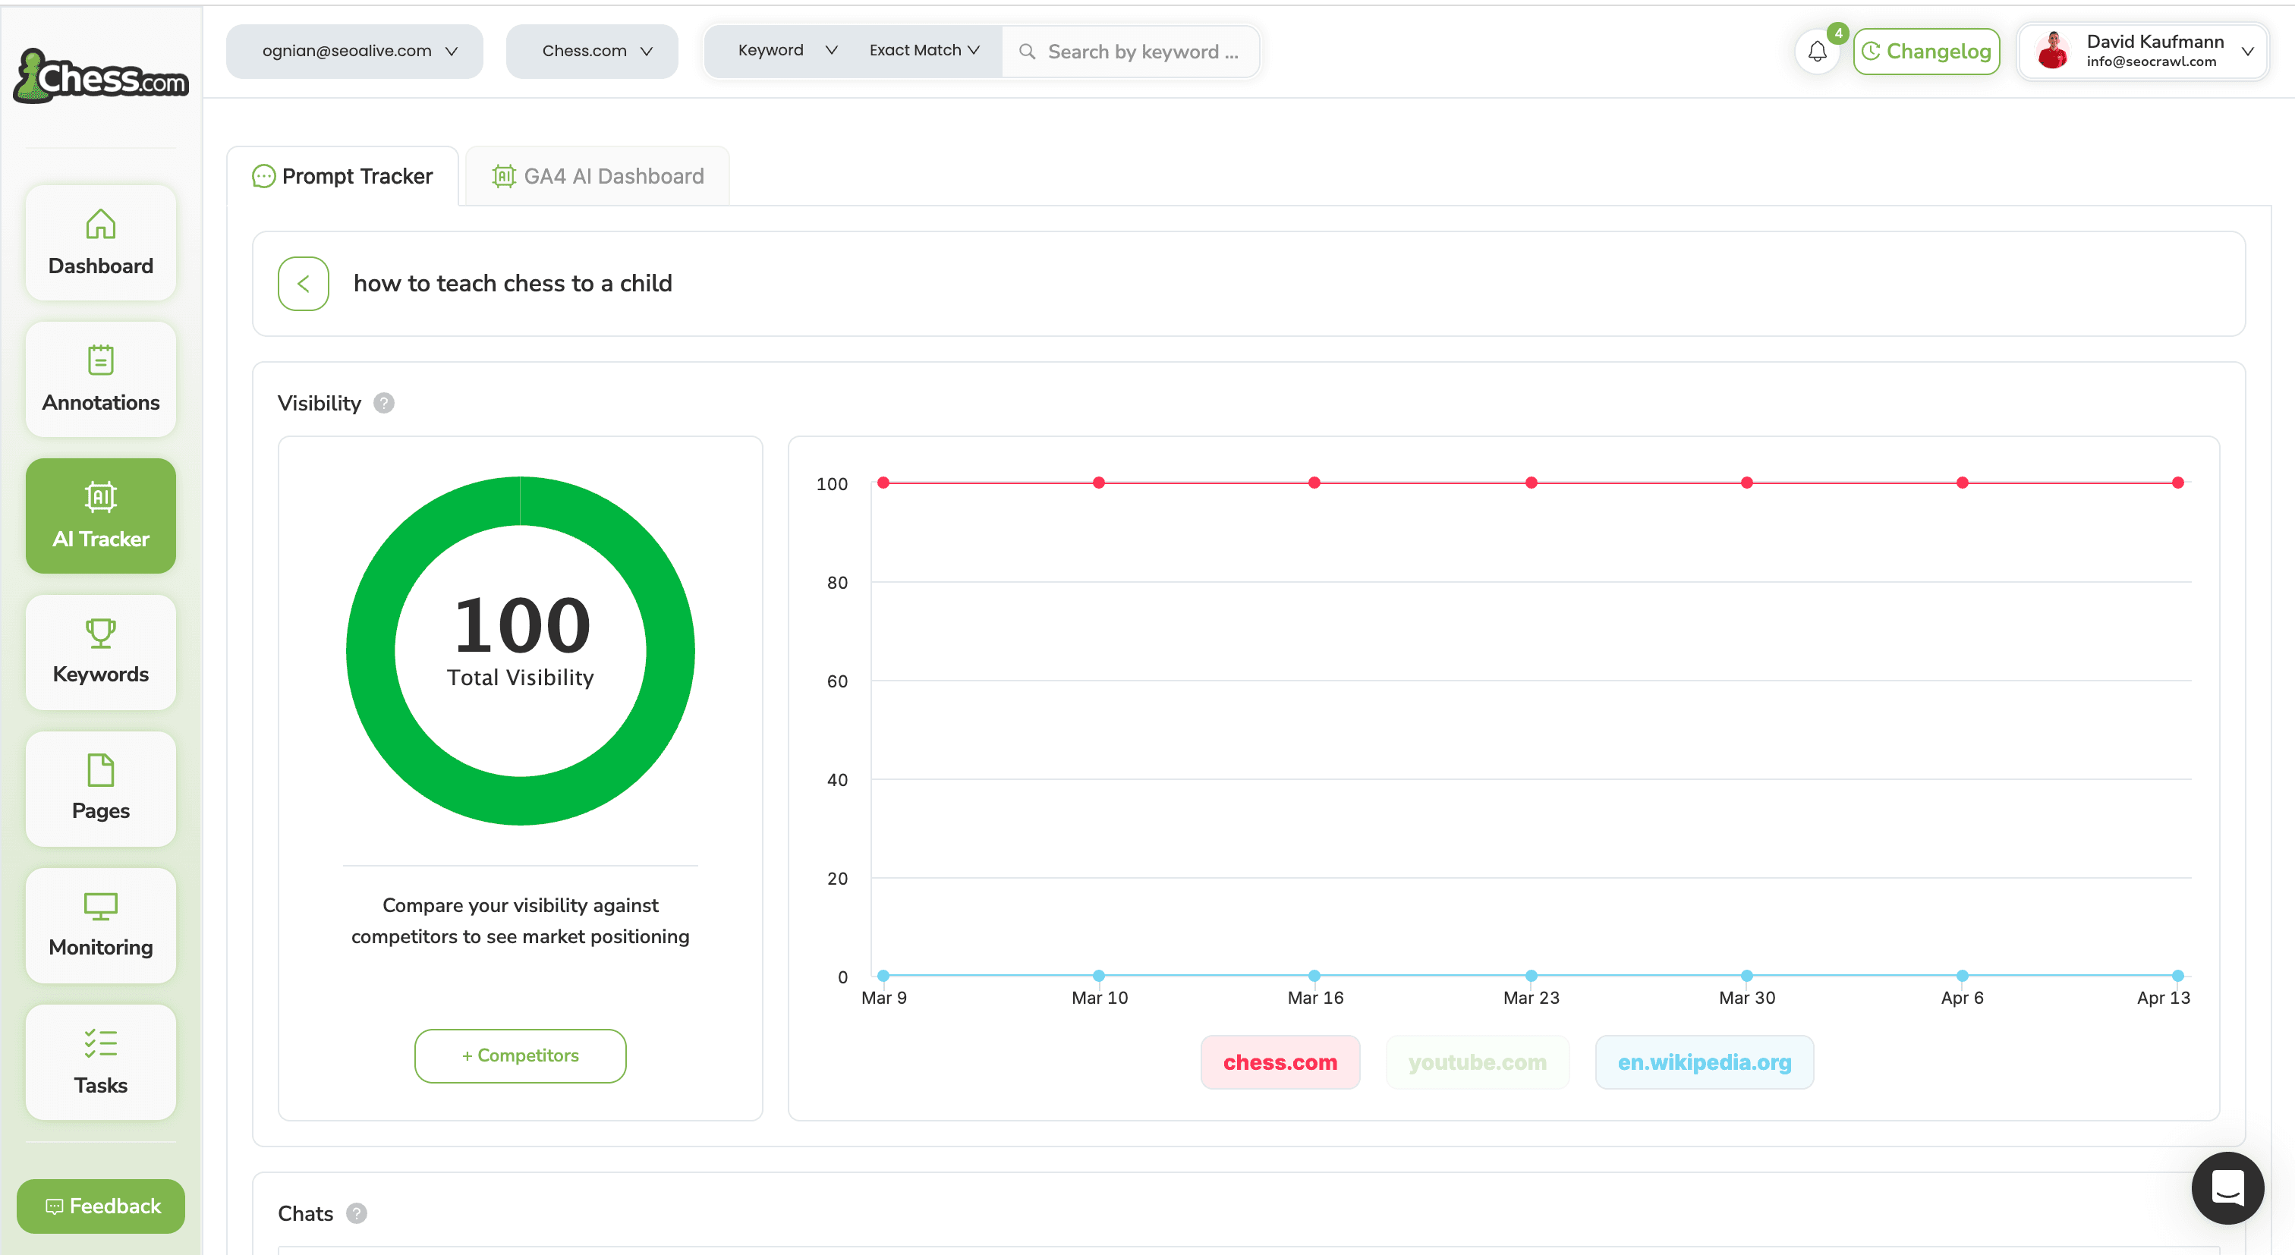This screenshot has width=2295, height=1255.
Task: Select the AI Tracker sidebar item
Action: (101, 516)
